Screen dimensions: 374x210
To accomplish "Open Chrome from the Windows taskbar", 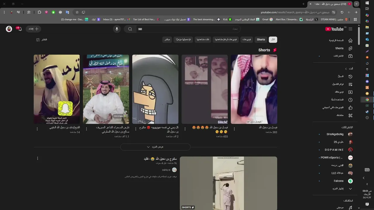I will (367, 99).
